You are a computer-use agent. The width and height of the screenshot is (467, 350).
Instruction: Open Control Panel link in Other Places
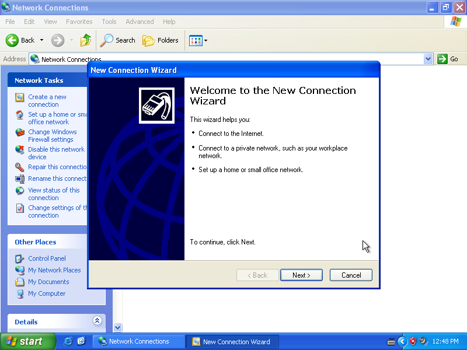click(47, 258)
